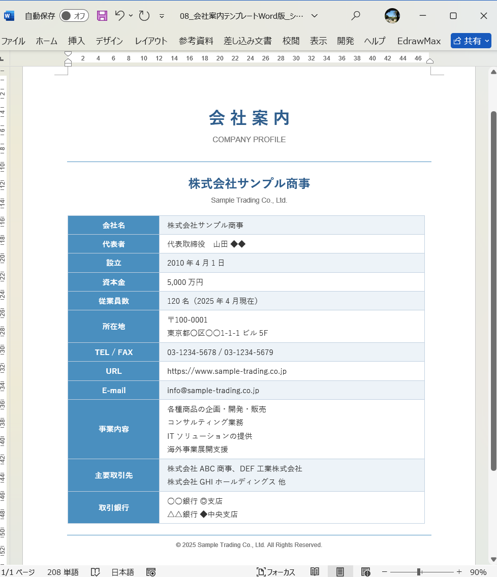
Task: Click the Redo icon
Action: pos(144,16)
